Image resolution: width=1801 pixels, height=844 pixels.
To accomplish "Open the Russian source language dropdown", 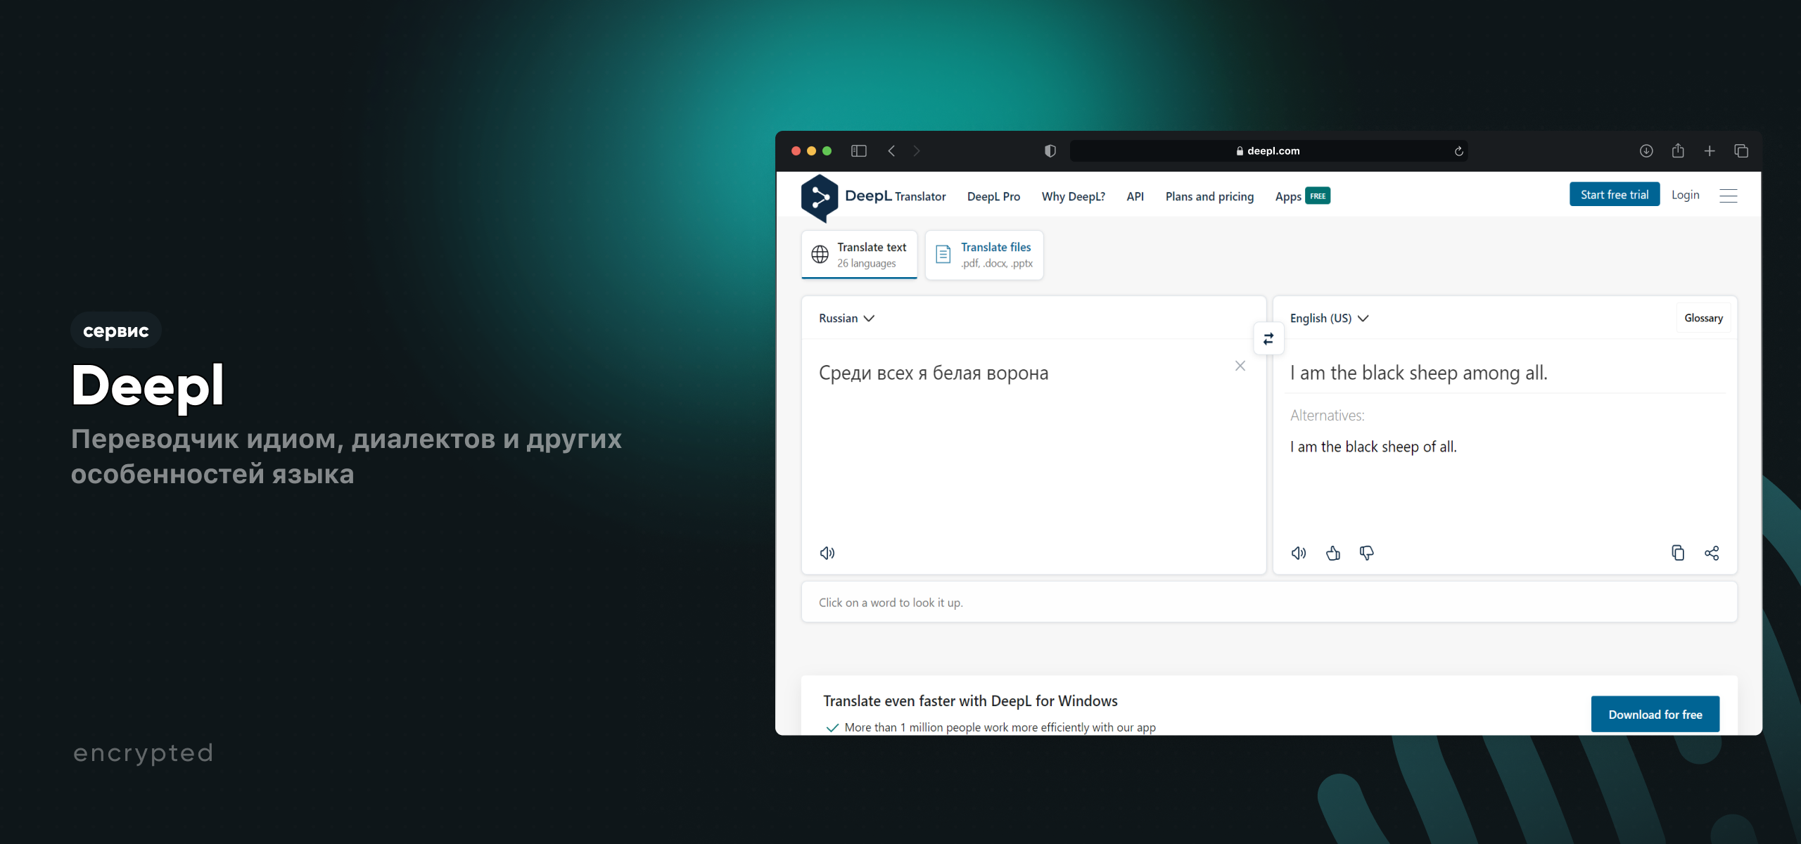I will (x=846, y=318).
